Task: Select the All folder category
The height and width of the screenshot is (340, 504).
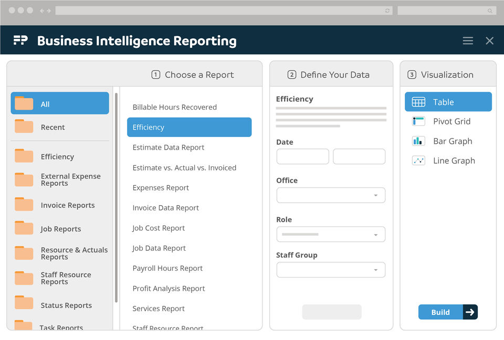Action: point(60,104)
